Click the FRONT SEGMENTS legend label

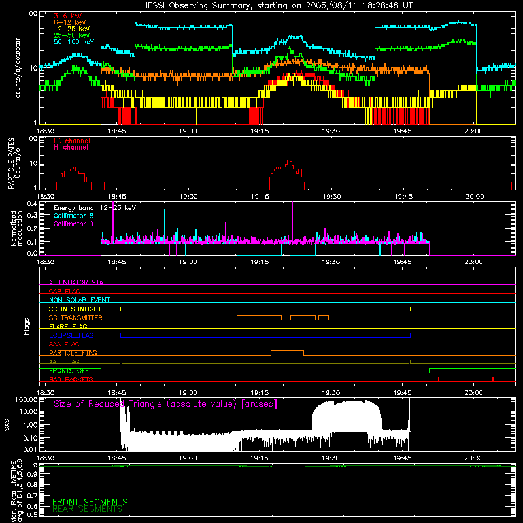click(90, 502)
